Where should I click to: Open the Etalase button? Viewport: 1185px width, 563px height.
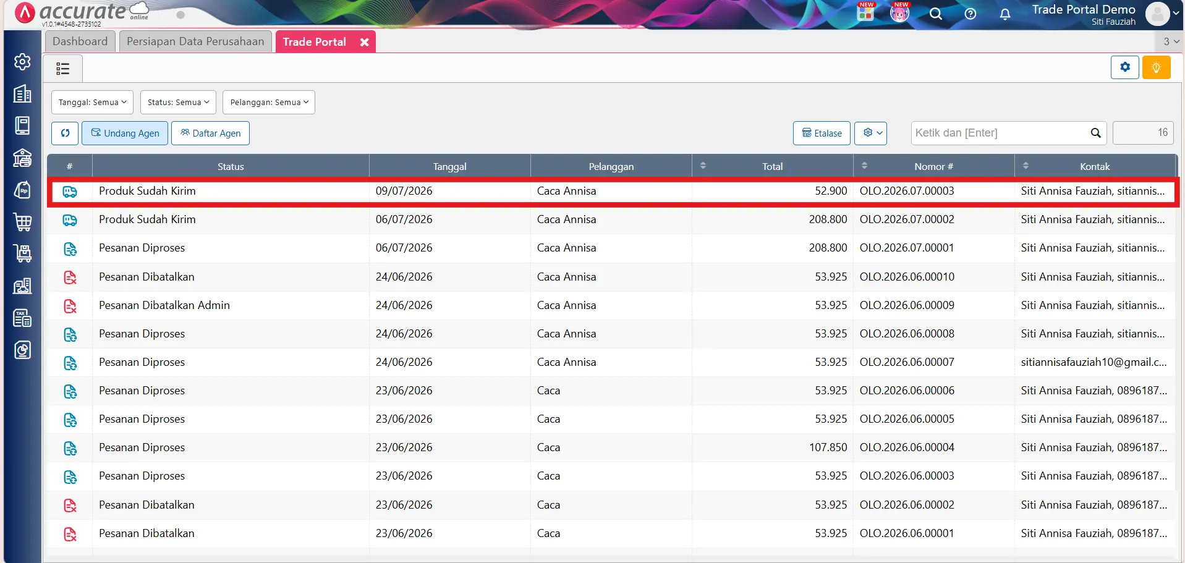pos(822,133)
